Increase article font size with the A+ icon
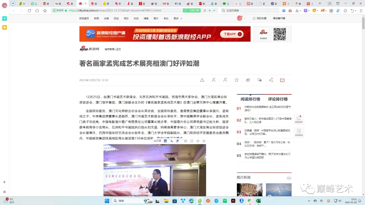Viewport: 365px width, 205px height. pyautogui.click(x=225, y=80)
